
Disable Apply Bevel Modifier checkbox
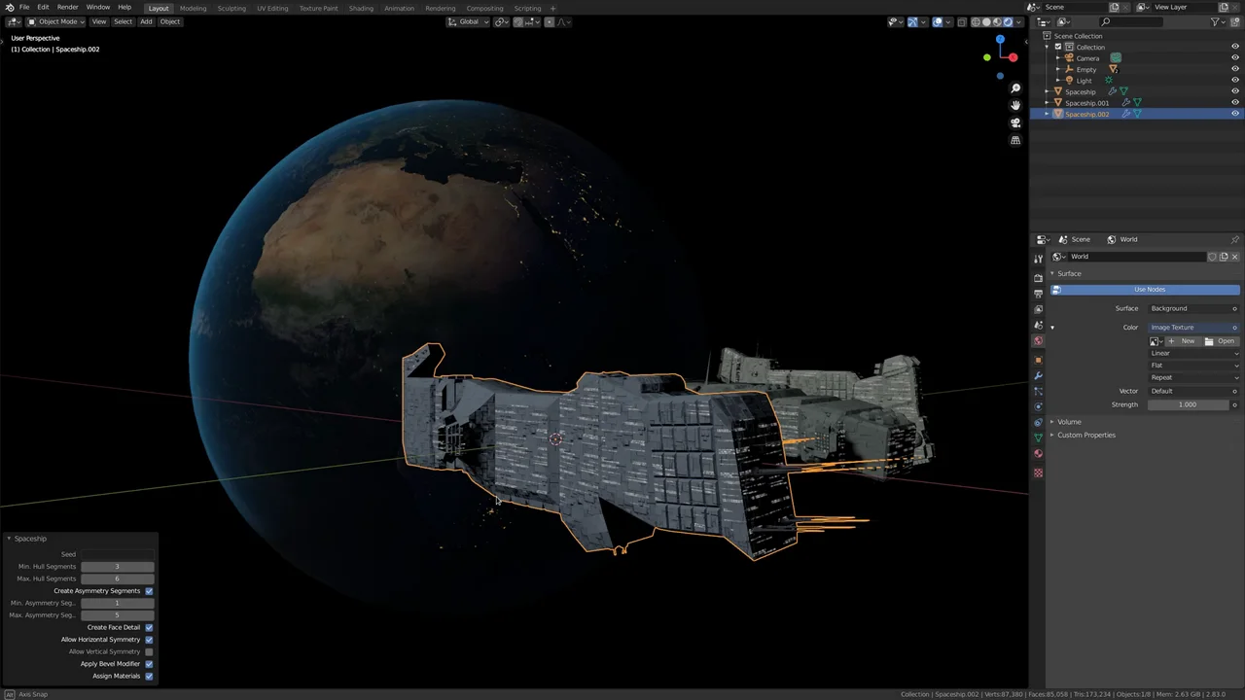149,664
